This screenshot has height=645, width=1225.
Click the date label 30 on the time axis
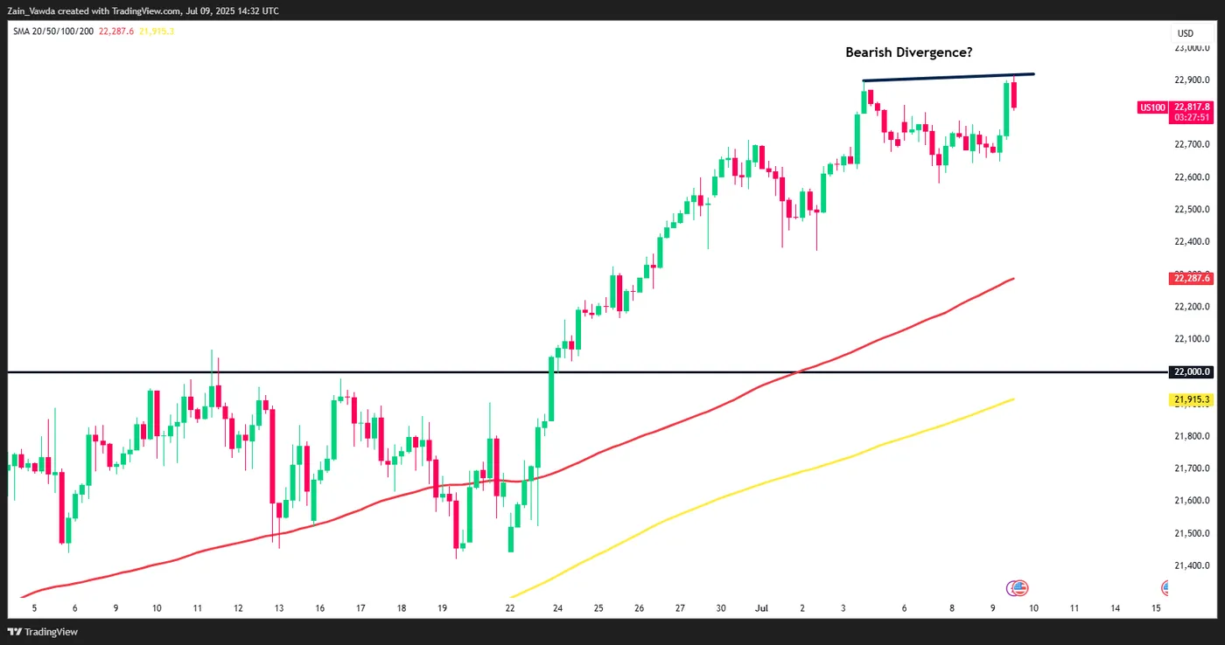722,607
